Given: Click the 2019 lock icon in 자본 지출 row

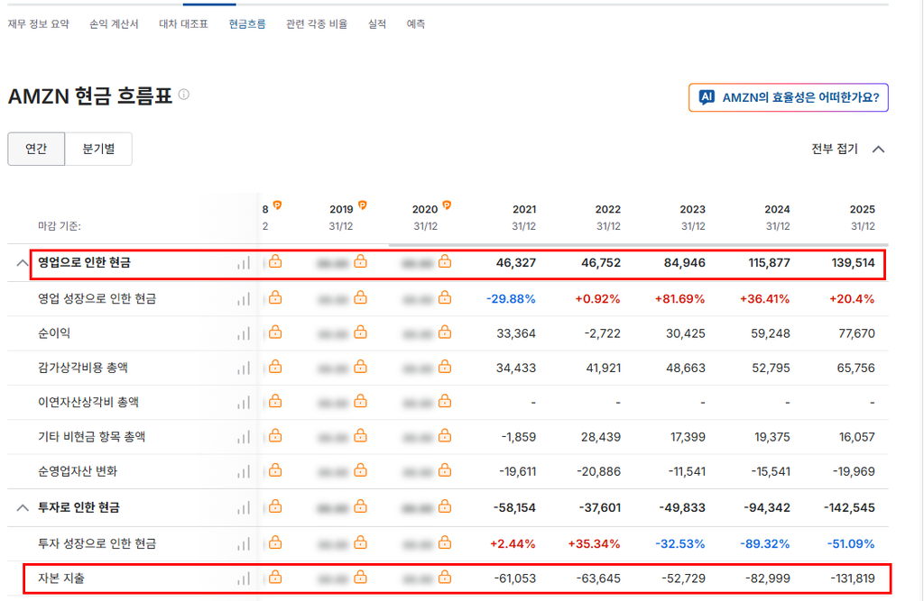Looking at the screenshot, I should tap(360, 577).
